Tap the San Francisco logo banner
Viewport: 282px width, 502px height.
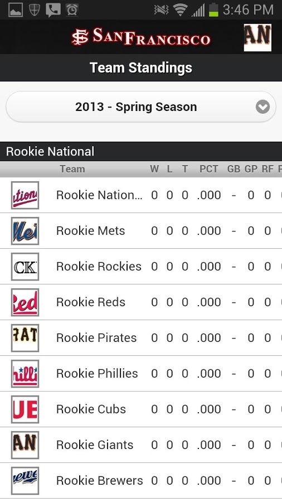(x=141, y=37)
